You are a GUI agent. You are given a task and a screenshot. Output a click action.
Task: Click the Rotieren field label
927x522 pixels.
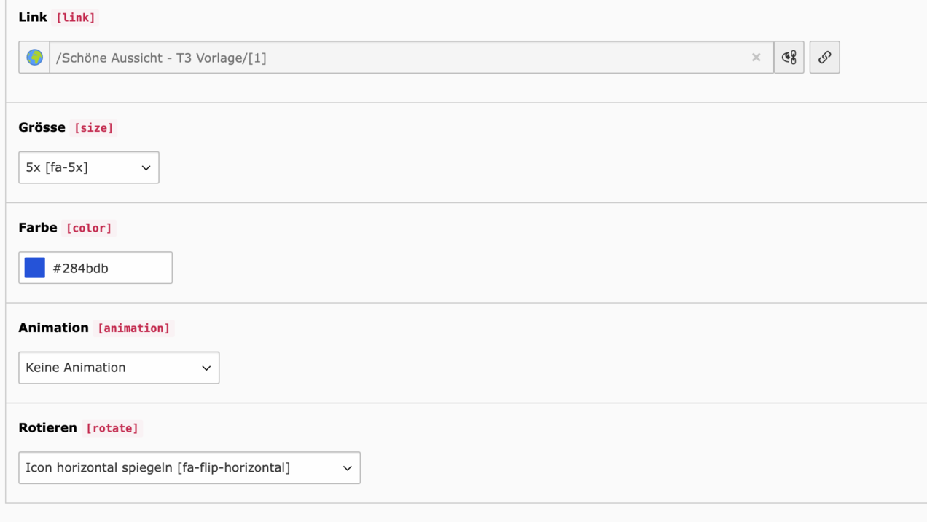(48, 427)
